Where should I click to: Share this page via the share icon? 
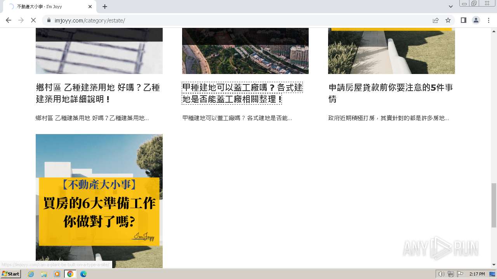point(436,20)
